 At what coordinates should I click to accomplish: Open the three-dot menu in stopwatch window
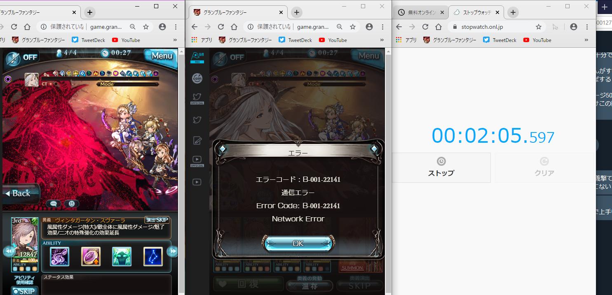(x=587, y=27)
